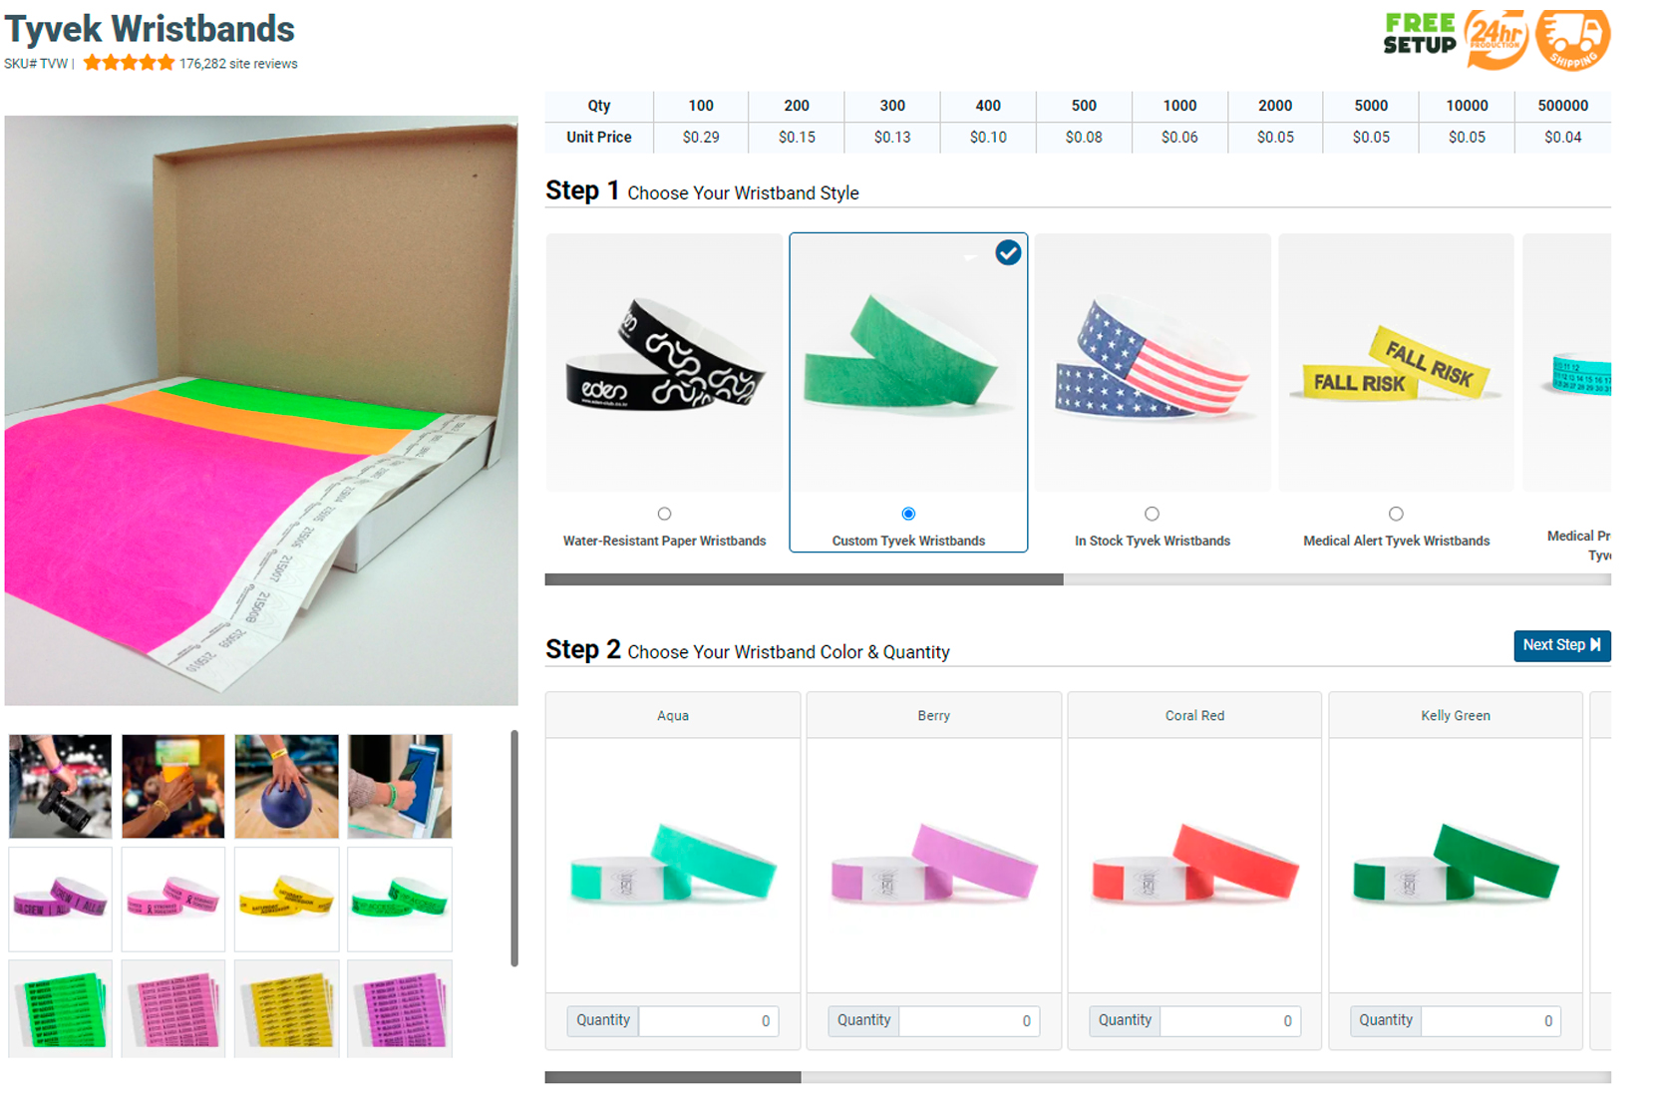Click the blue checkmark on Custom Tyvek
1662x1109 pixels.
1008,252
